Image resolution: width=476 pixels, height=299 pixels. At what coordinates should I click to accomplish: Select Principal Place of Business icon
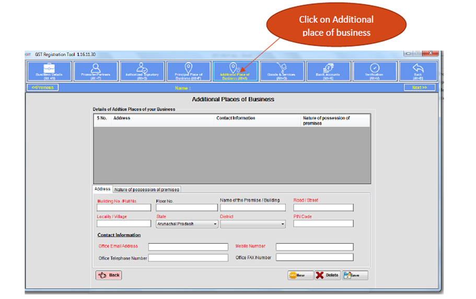[x=188, y=72]
